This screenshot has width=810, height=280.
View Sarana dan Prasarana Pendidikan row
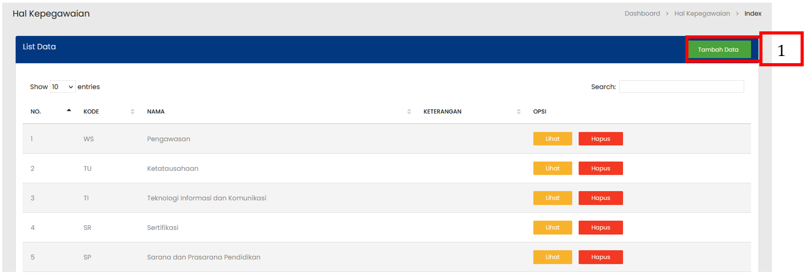552,257
